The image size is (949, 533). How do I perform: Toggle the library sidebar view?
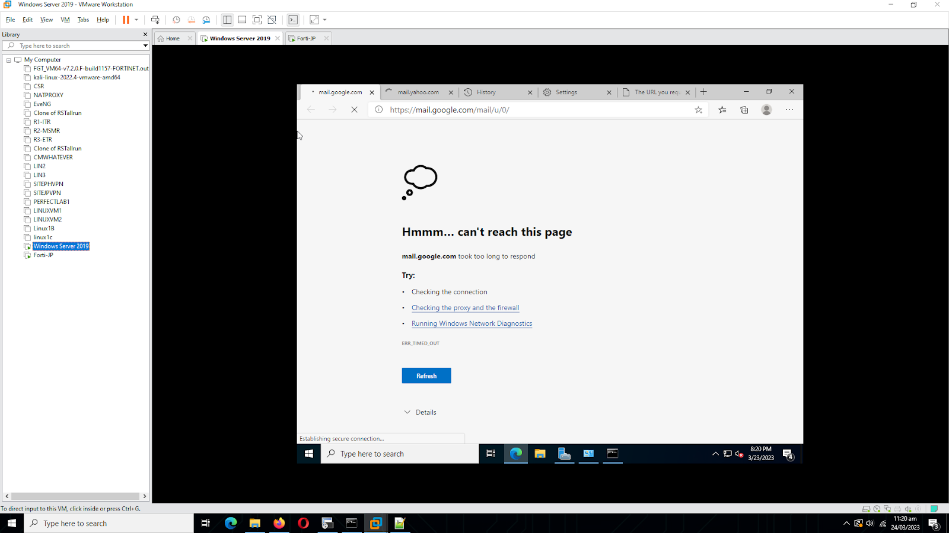click(x=227, y=20)
